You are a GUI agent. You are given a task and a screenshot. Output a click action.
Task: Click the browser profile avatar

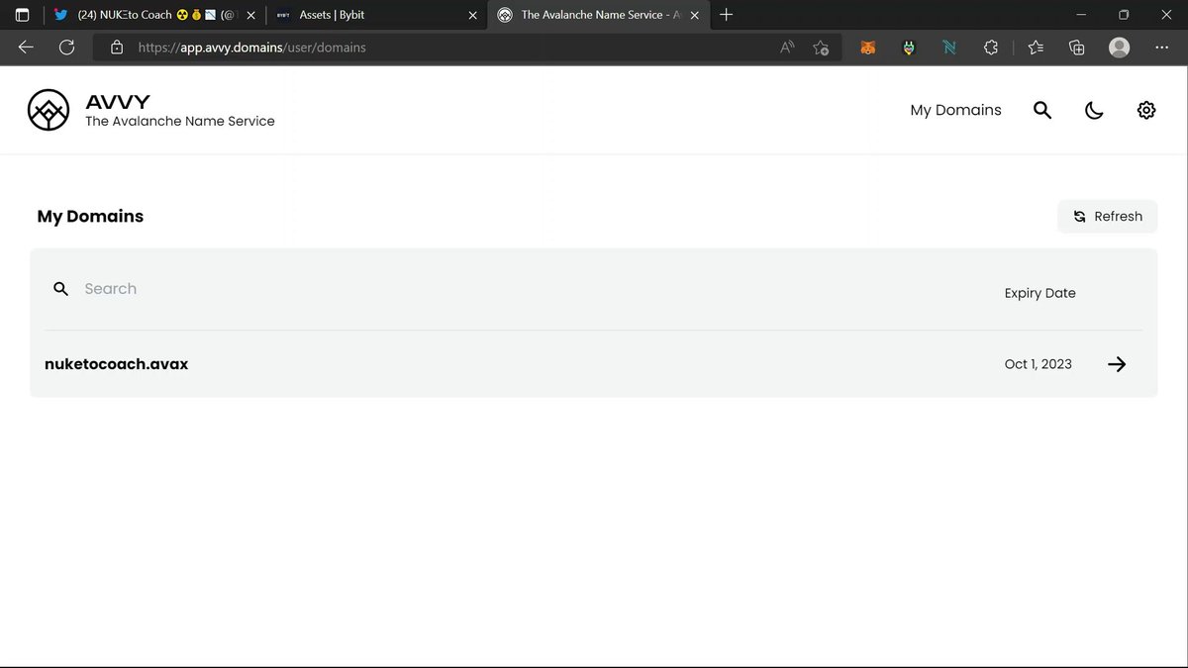click(1120, 48)
